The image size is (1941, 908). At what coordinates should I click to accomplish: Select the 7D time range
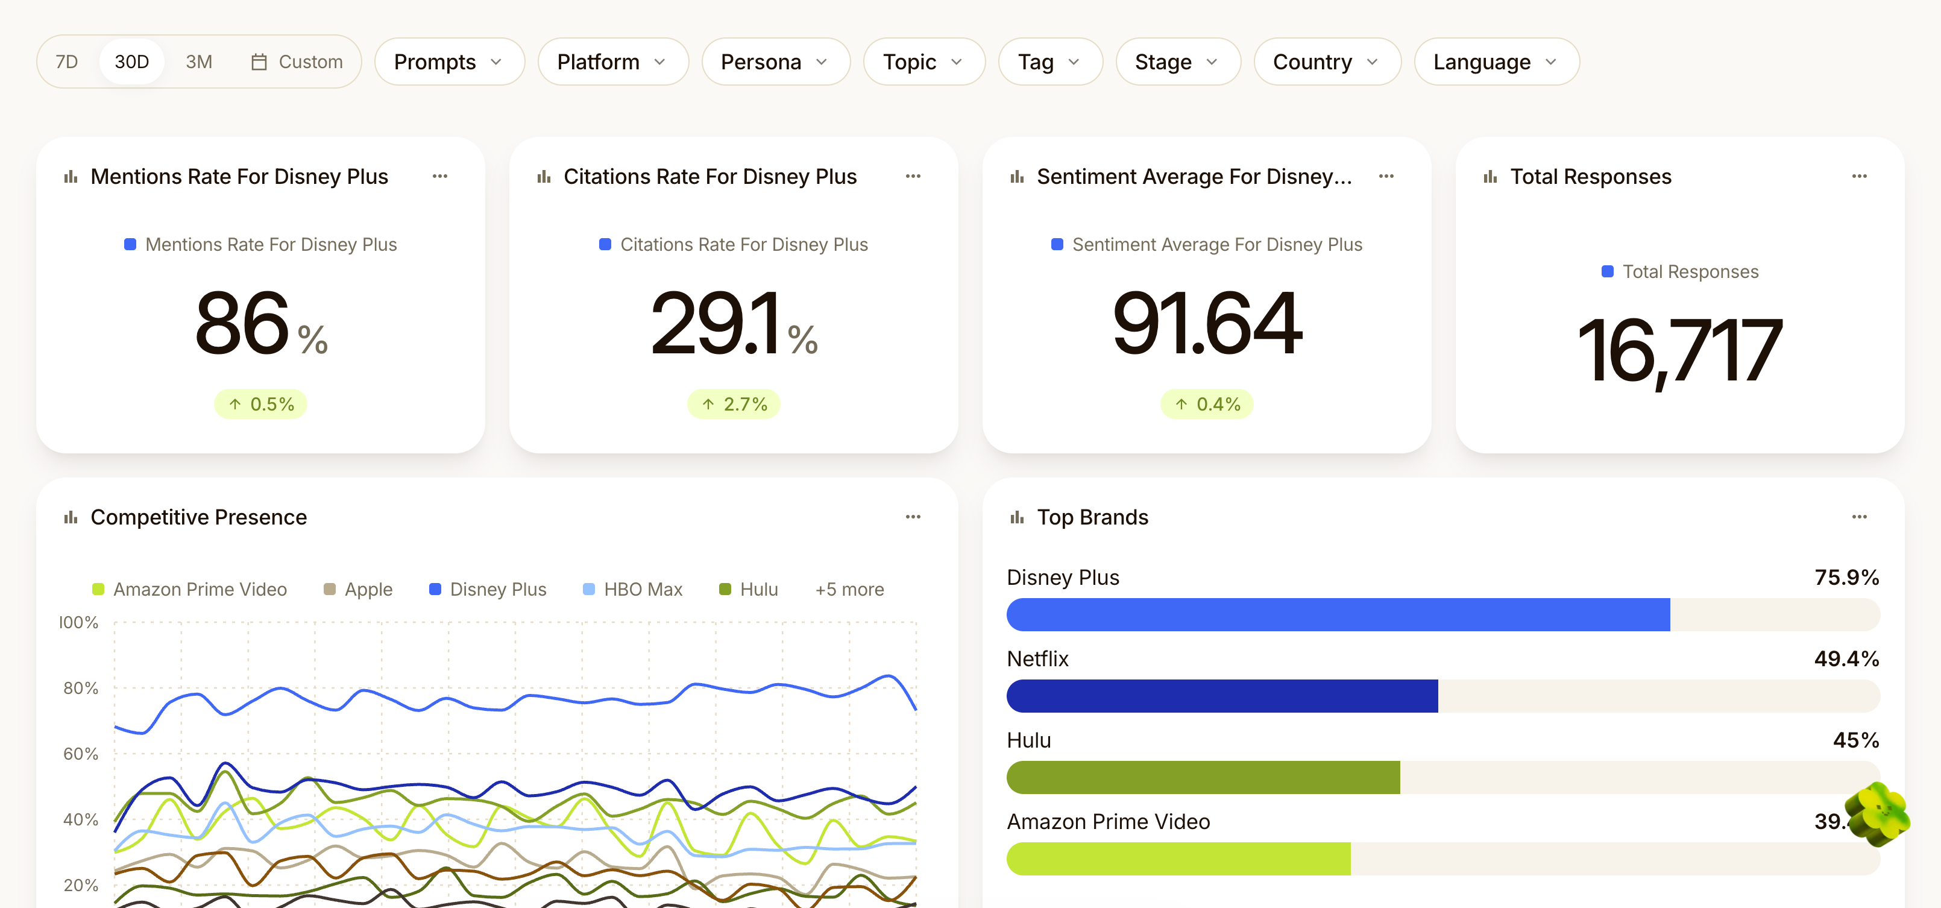point(67,61)
